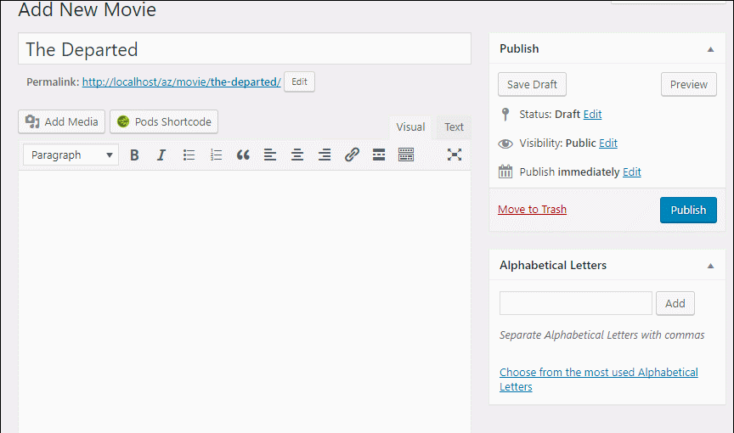This screenshot has width=734, height=433.
Task: Switch to the Text editor tab
Action: point(455,127)
